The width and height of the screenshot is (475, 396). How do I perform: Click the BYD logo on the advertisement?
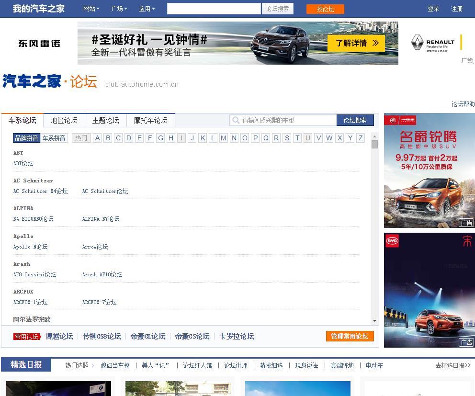click(x=392, y=241)
